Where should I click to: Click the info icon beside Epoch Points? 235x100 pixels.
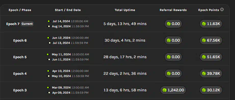(222, 10)
